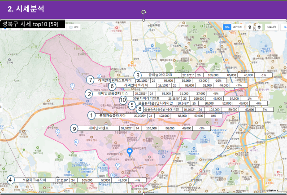Switch to 스카이뷰 view
Screen dimensions: 287x195
[x=237, y=27]
